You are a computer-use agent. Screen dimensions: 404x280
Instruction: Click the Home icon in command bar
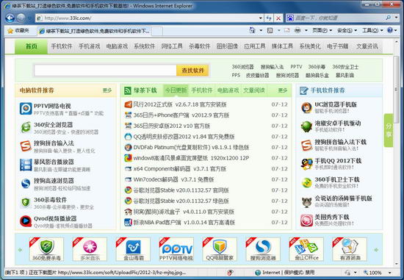point(252,30)
